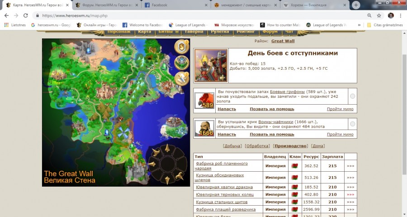The width and height of the screenshot is (407, 217).
Task: Open the Рулетка menu
Action: coord(220,32)
